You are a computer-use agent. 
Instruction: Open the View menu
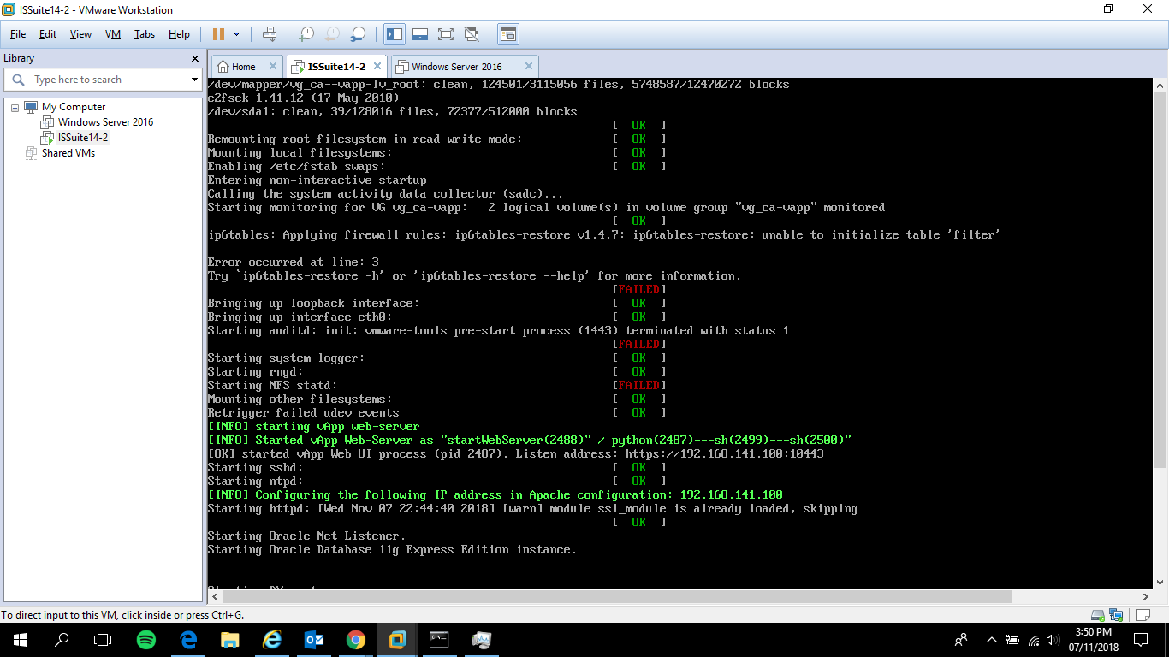80,34
